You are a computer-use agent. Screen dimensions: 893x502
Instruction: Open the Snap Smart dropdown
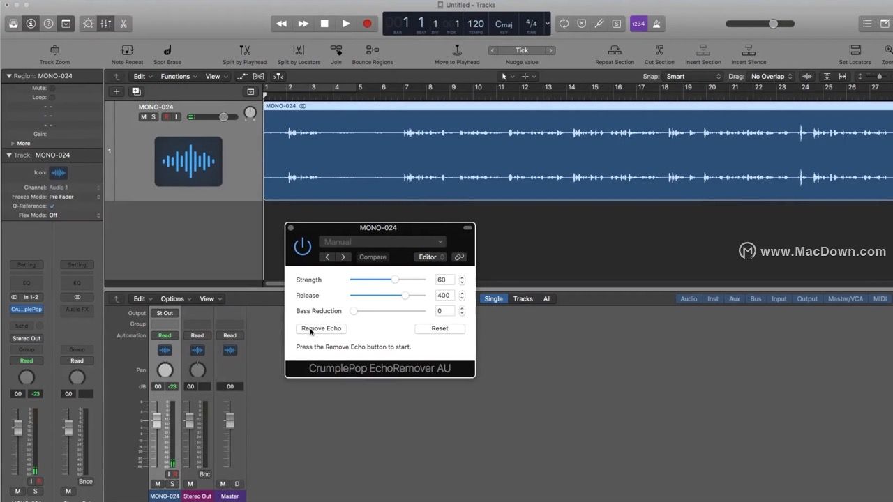coord(693,77)
